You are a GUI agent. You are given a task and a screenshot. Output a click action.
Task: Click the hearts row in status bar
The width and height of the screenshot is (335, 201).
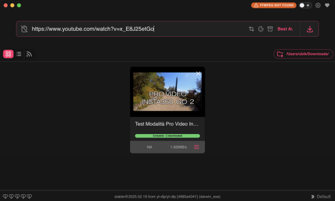point(17,197)
